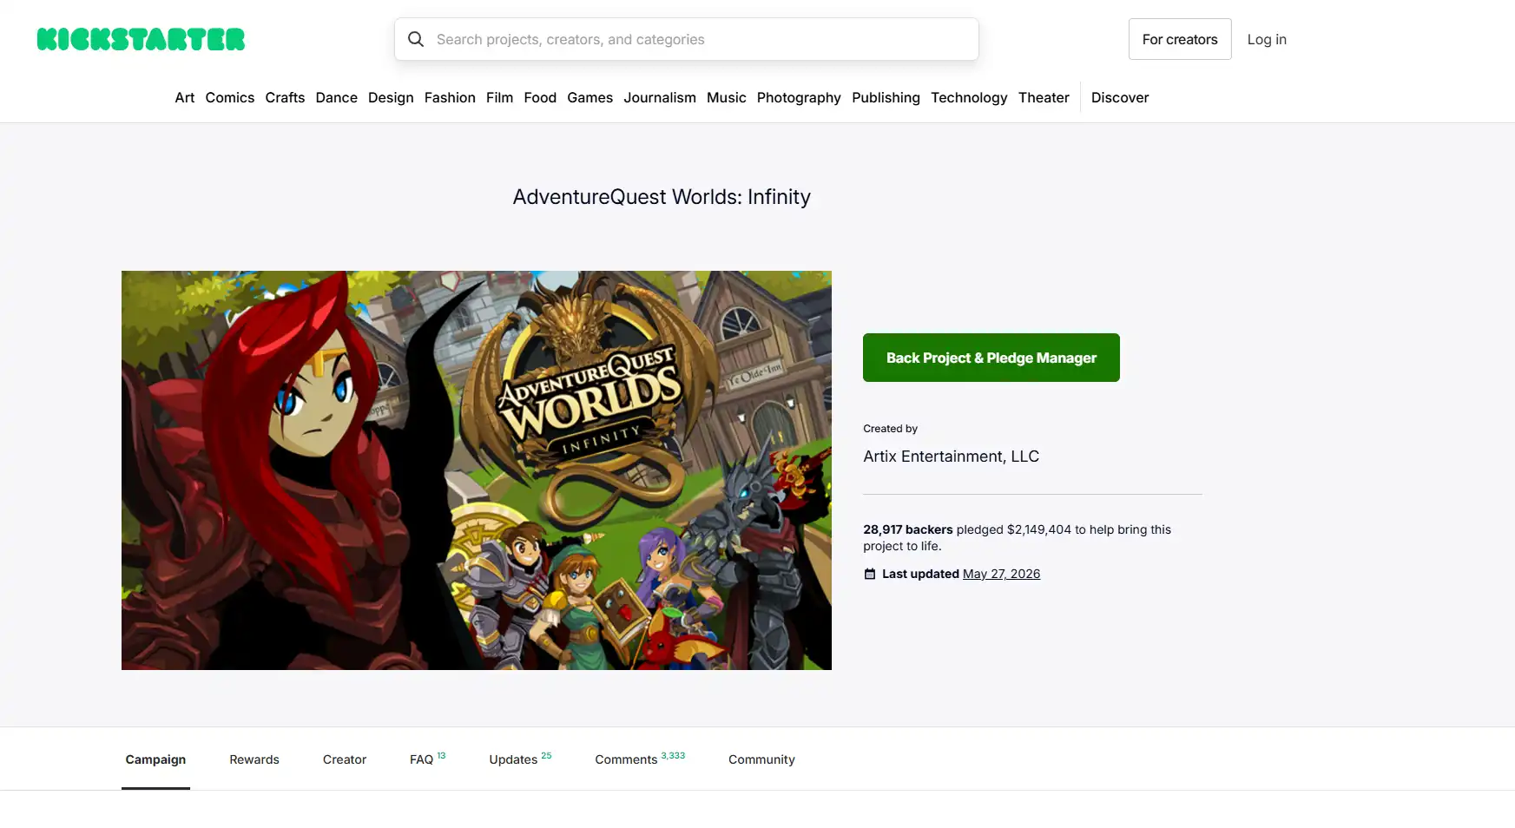
Task: Click the Kickstarter logo
Action: pos(141,39)
